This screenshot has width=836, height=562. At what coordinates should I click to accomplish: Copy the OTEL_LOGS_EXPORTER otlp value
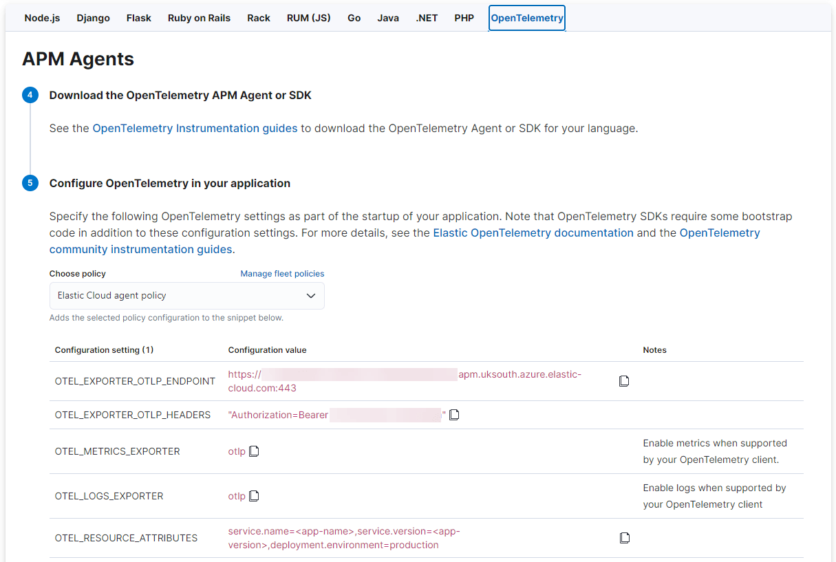click(x=254, y=496)
